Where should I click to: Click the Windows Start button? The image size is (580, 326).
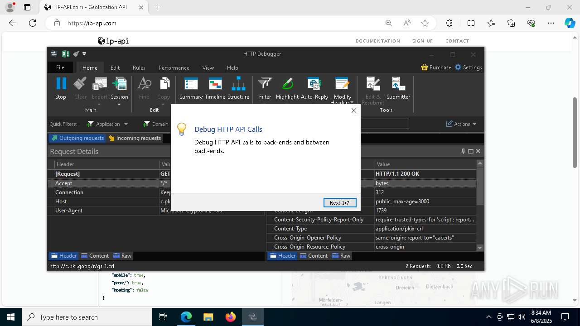tap(11, 317)
